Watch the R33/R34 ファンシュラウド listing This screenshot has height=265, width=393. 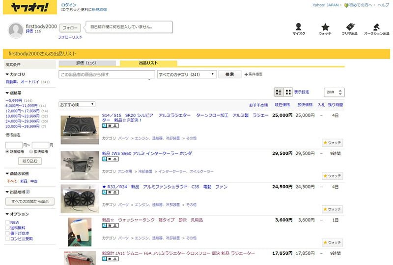coord(333,209)
